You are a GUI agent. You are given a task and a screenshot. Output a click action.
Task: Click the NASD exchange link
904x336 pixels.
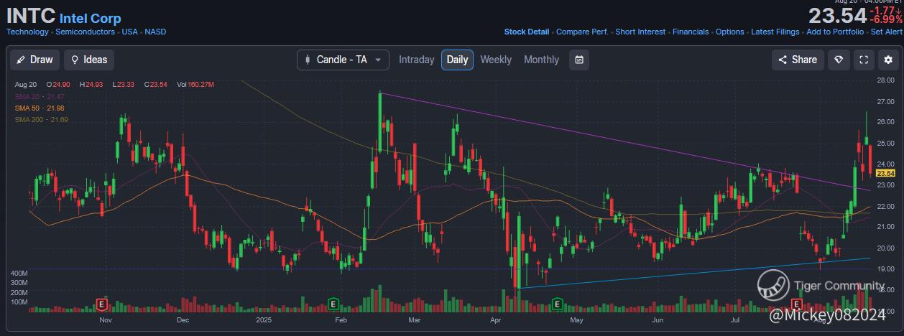155,32
